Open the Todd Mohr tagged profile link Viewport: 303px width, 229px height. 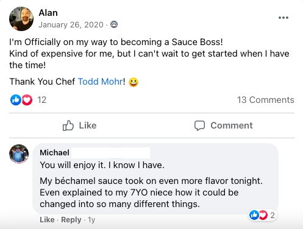point(101,82)
